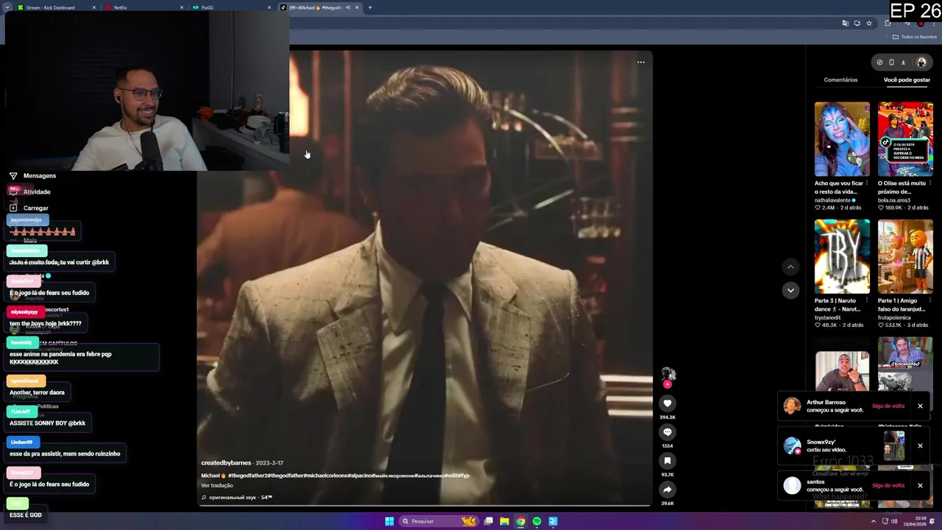Viewport: 942px width, 530px height.
Task: Follow back santos
Action: tap(888, 486)
